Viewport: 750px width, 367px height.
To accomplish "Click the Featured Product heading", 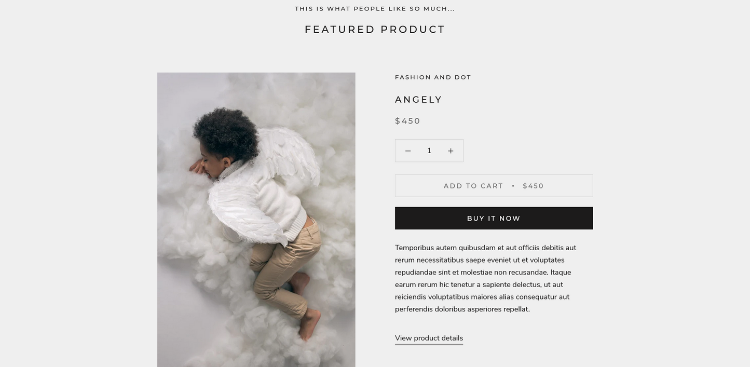I will (x=375, y=30).
